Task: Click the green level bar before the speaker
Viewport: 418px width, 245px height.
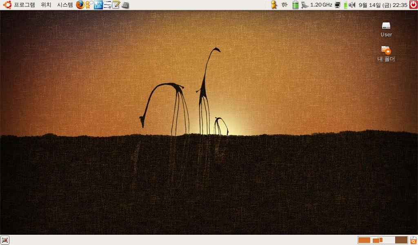Action: click(x=345, y=5)
